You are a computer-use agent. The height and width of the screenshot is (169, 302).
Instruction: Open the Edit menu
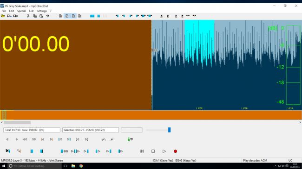pyautogui.click(x=11, y=11)
